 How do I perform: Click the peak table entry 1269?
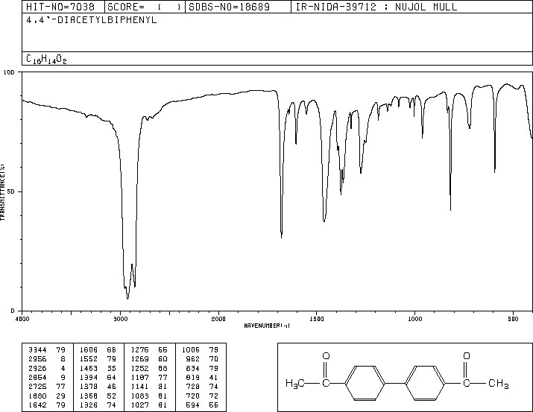(139, 358)
